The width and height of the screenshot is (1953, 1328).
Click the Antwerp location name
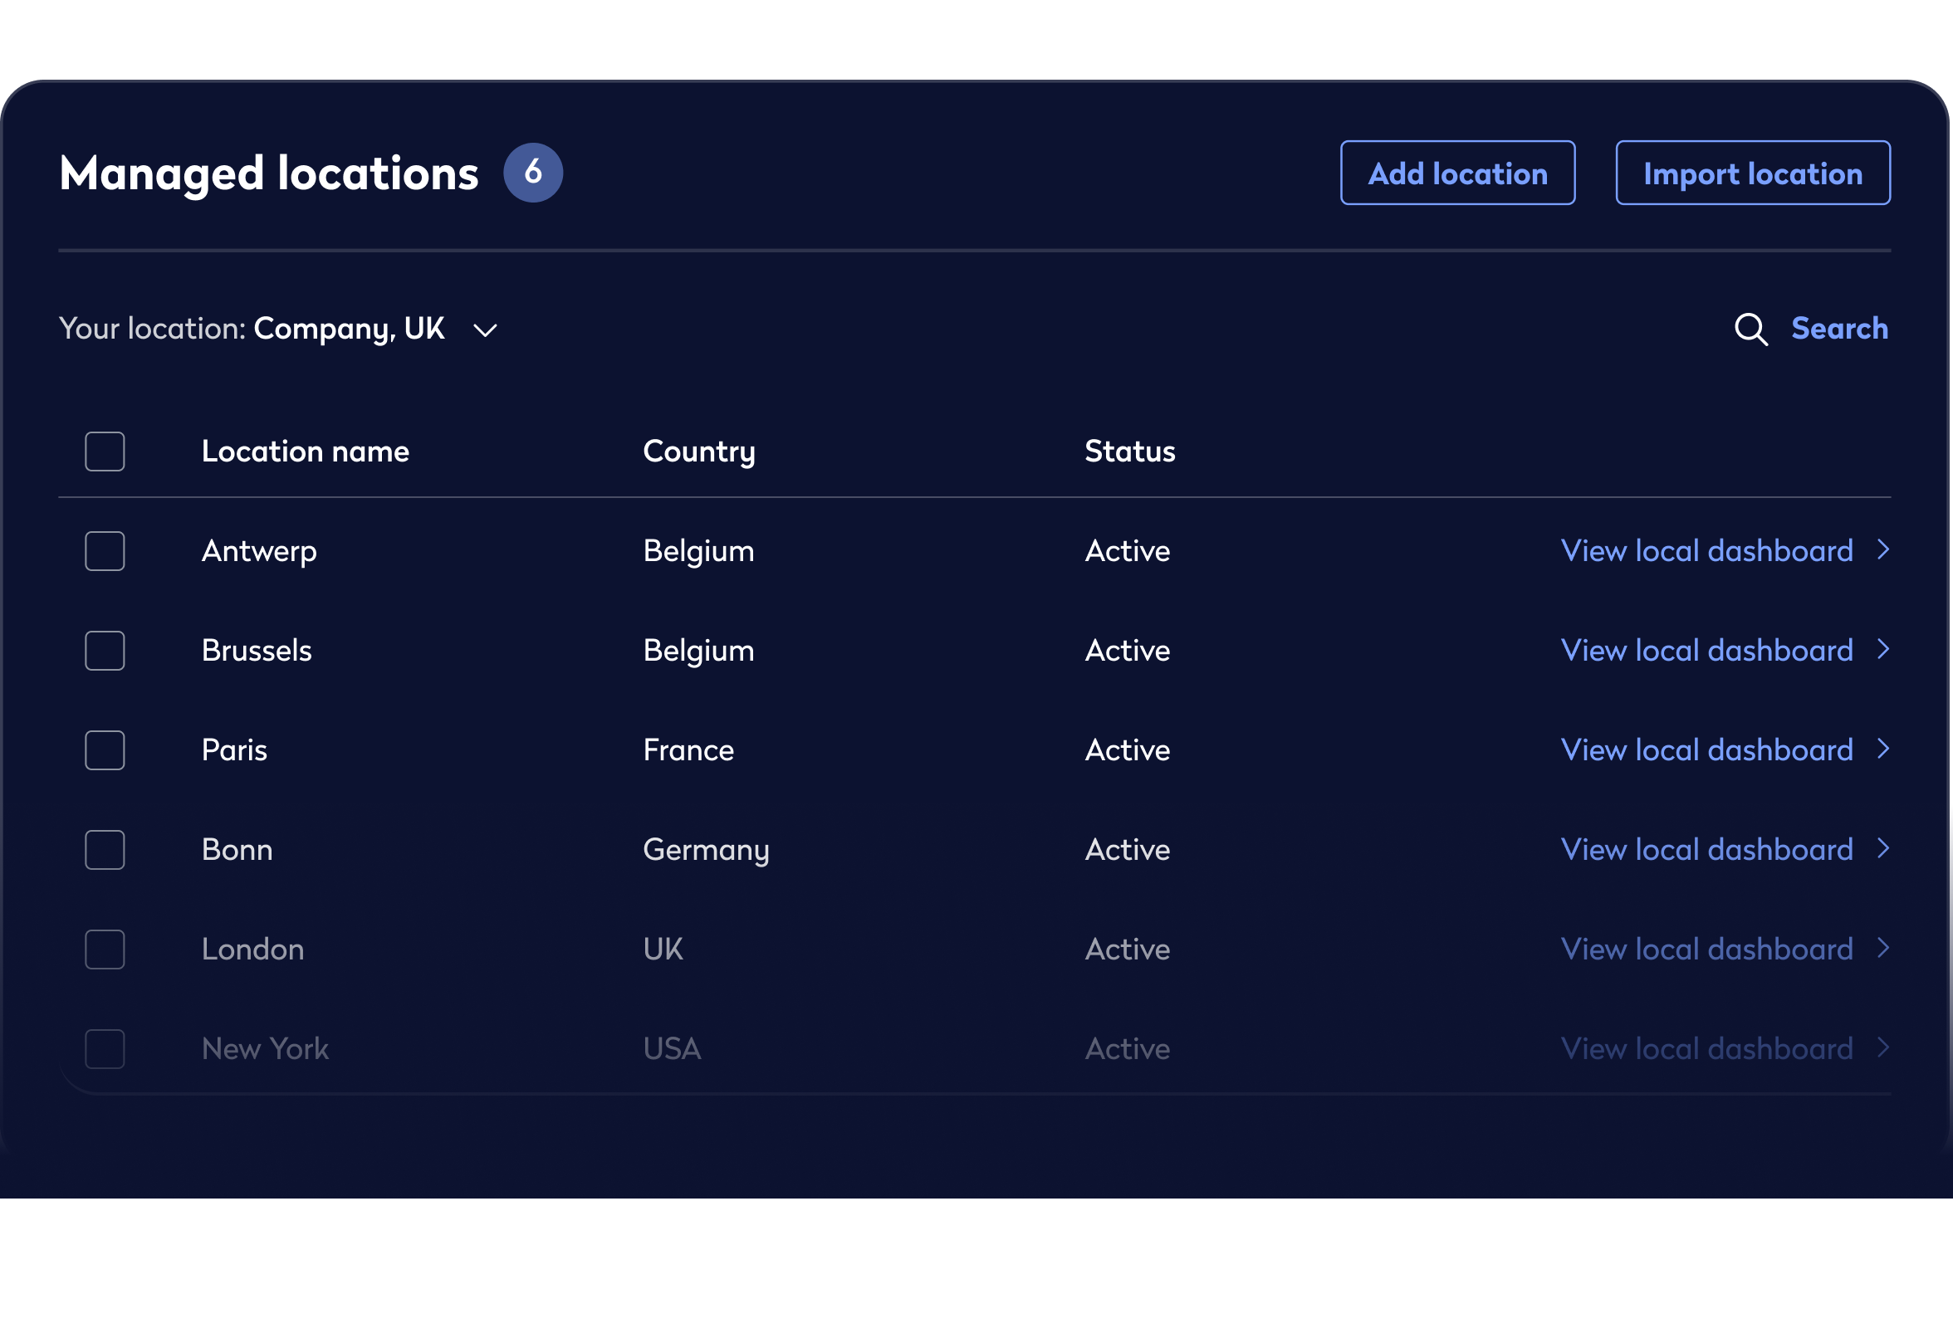point(260,552)
